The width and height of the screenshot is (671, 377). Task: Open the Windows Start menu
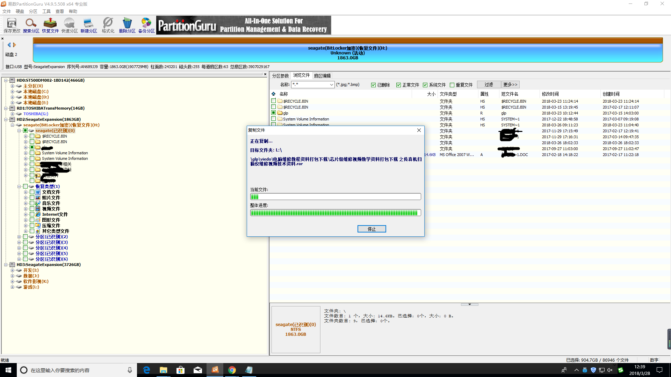coord(8,370)
